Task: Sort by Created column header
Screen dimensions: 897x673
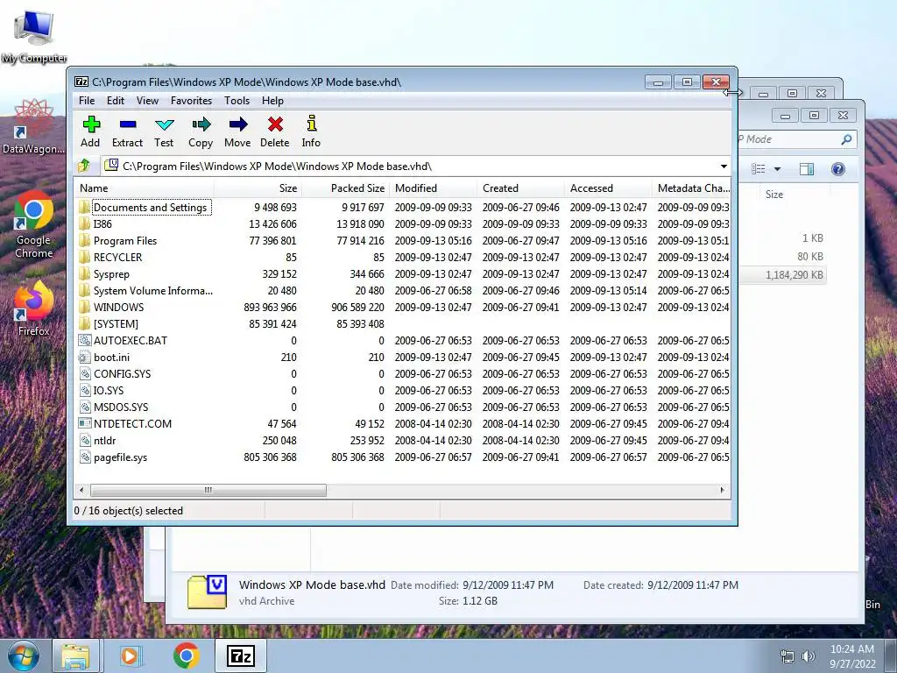Action: point(520,188)
